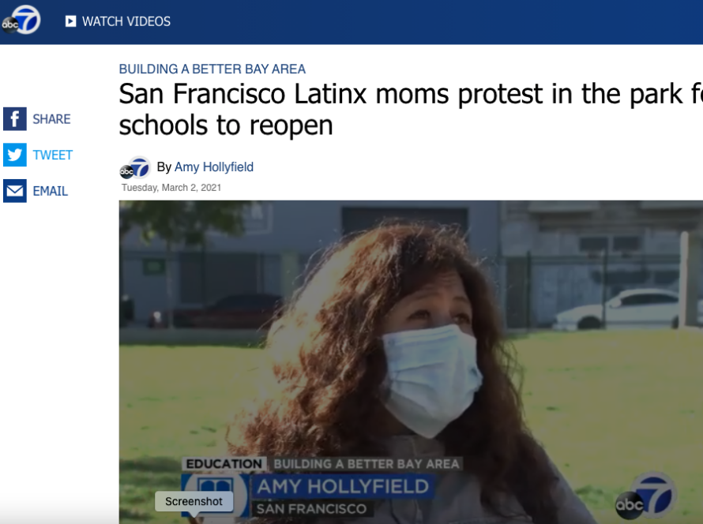
Task: Click the email envelope icon
Action: 15,191
